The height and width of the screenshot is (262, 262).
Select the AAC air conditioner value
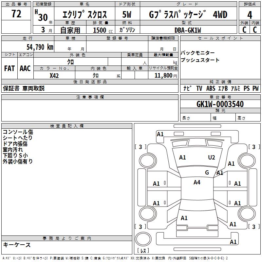coord(25,68)
